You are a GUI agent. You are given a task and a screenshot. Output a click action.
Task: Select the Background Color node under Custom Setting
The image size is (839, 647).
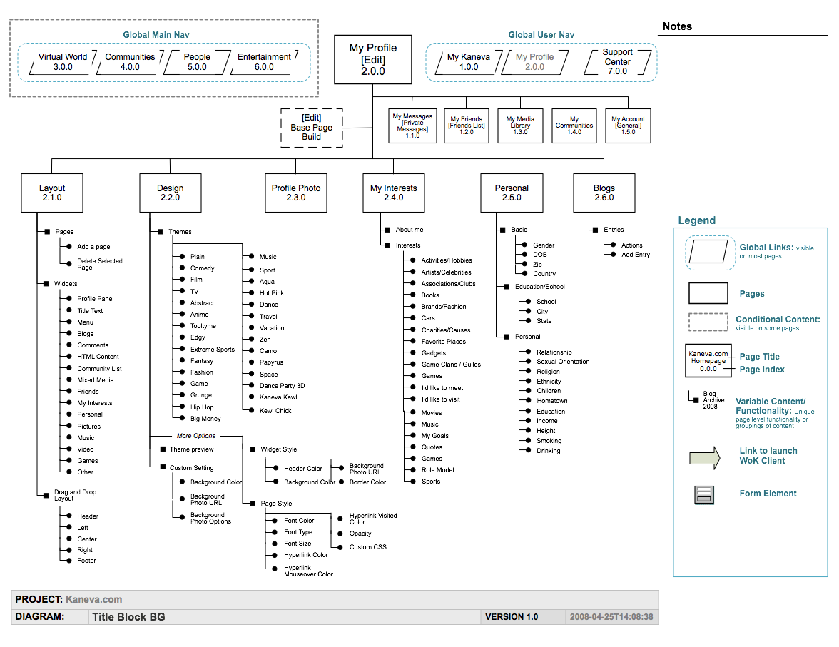[216, 482]
